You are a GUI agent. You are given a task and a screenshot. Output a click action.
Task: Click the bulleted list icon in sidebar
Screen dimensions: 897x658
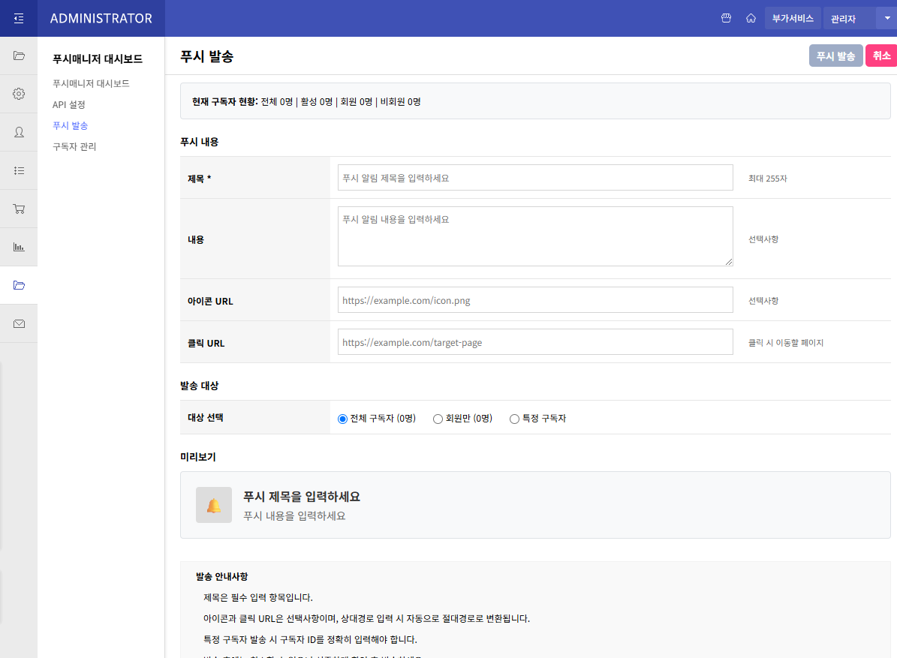19,170
